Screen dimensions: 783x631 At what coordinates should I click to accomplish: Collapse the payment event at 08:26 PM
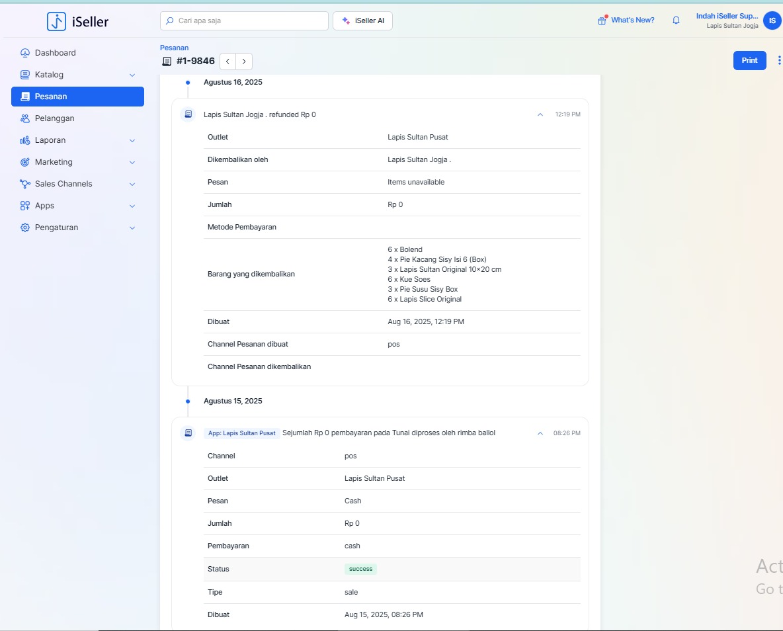(x=540, y=433)
